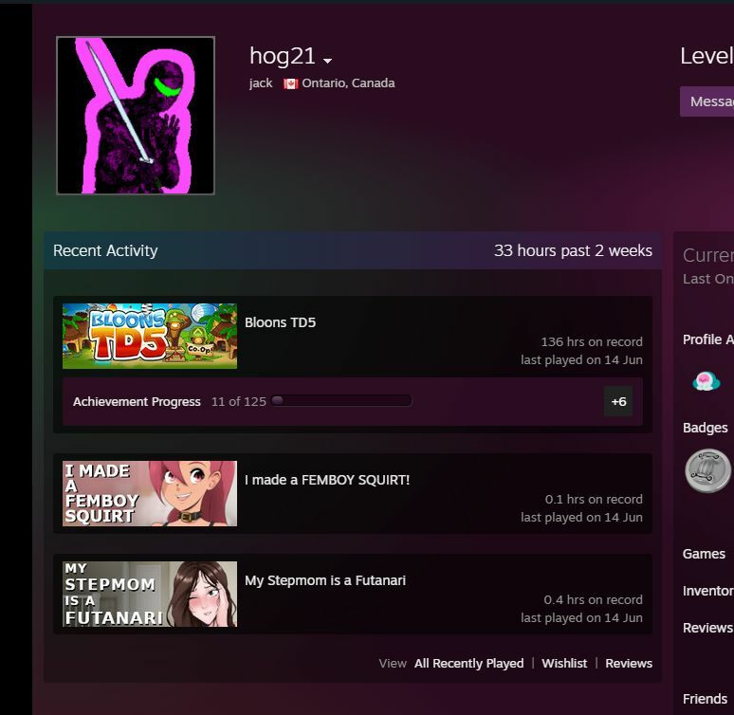Image resolution: width=734 pixels, height=715 pixels.
Task: Open the Games sidebar link
Action: tap(704, 554)
